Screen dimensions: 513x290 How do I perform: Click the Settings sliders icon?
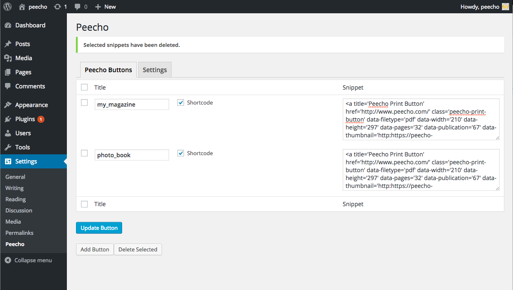coord(8,161)
